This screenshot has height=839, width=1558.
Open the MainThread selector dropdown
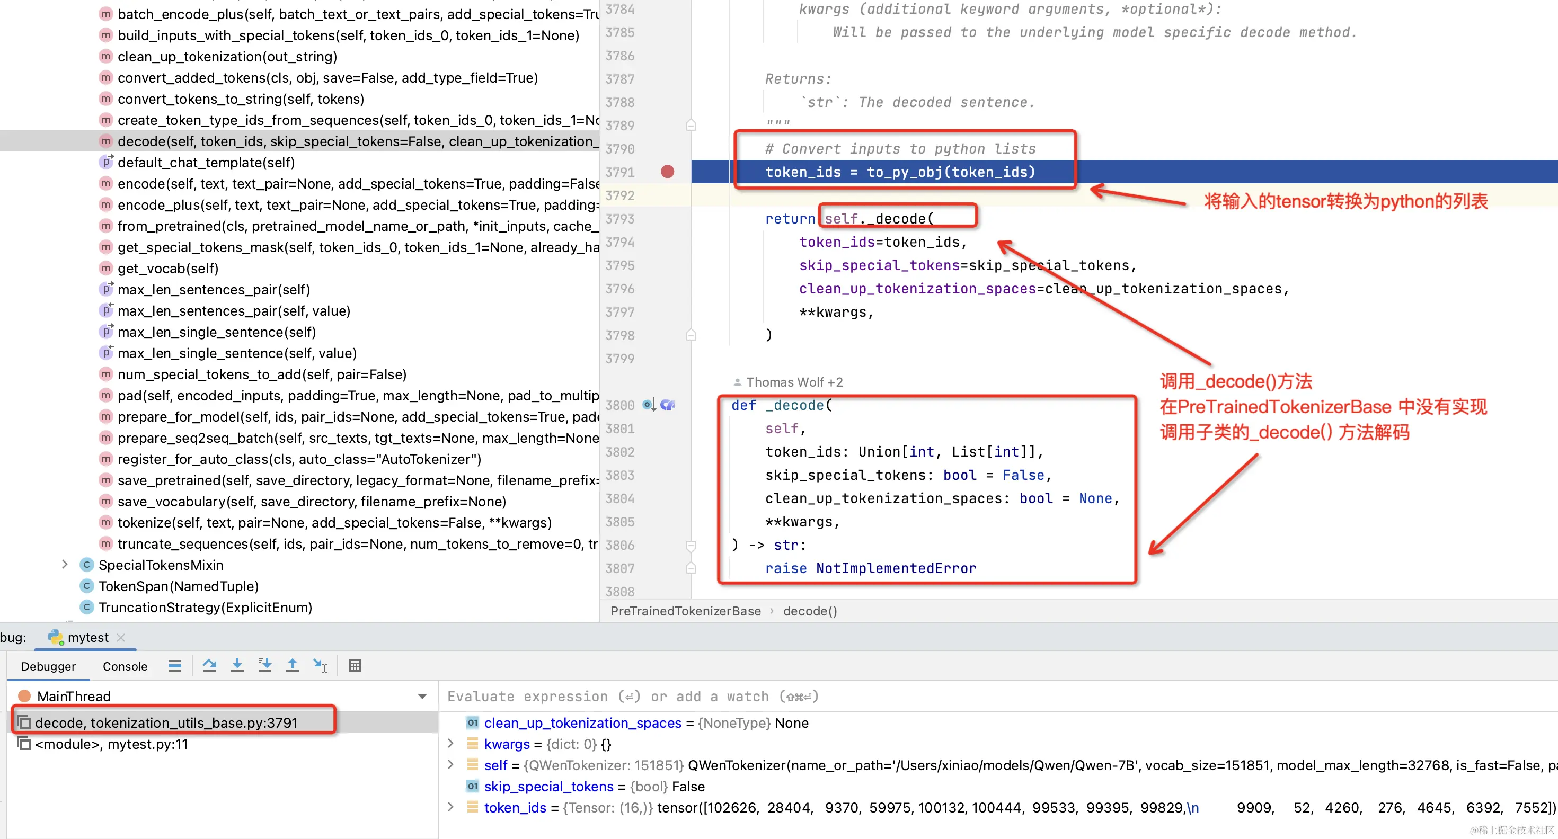pyautogui.click(x=422, y=697)
